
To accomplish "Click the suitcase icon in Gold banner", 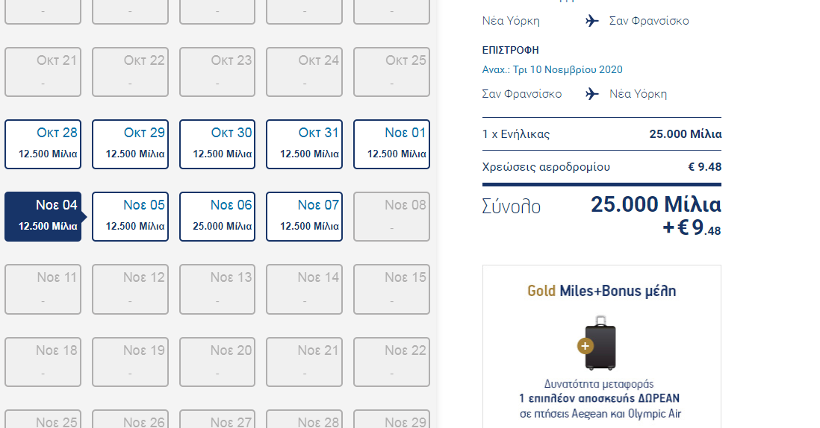I will point(601,343).
